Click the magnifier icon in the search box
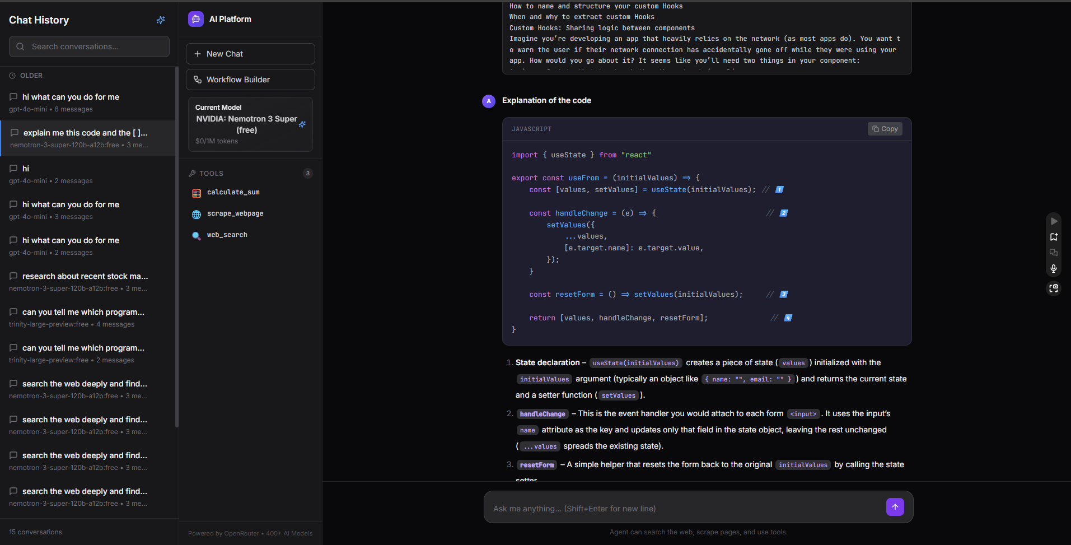1071x545 pixels. tap(20, 46)
